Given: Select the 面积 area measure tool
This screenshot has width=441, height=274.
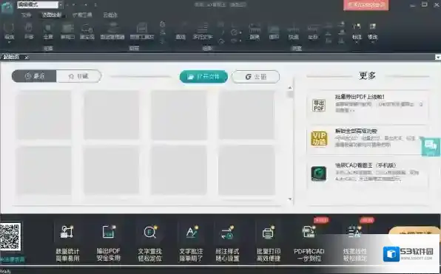Looking at the screenshot, I should point(274,31).
